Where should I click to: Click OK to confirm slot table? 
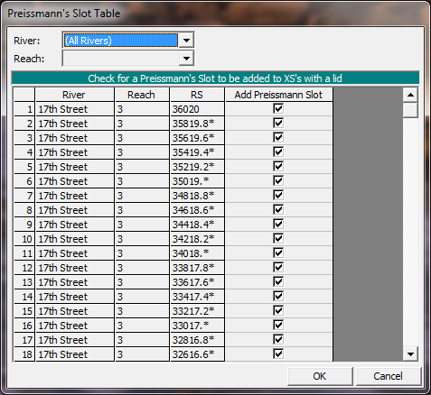coord(320,376)
